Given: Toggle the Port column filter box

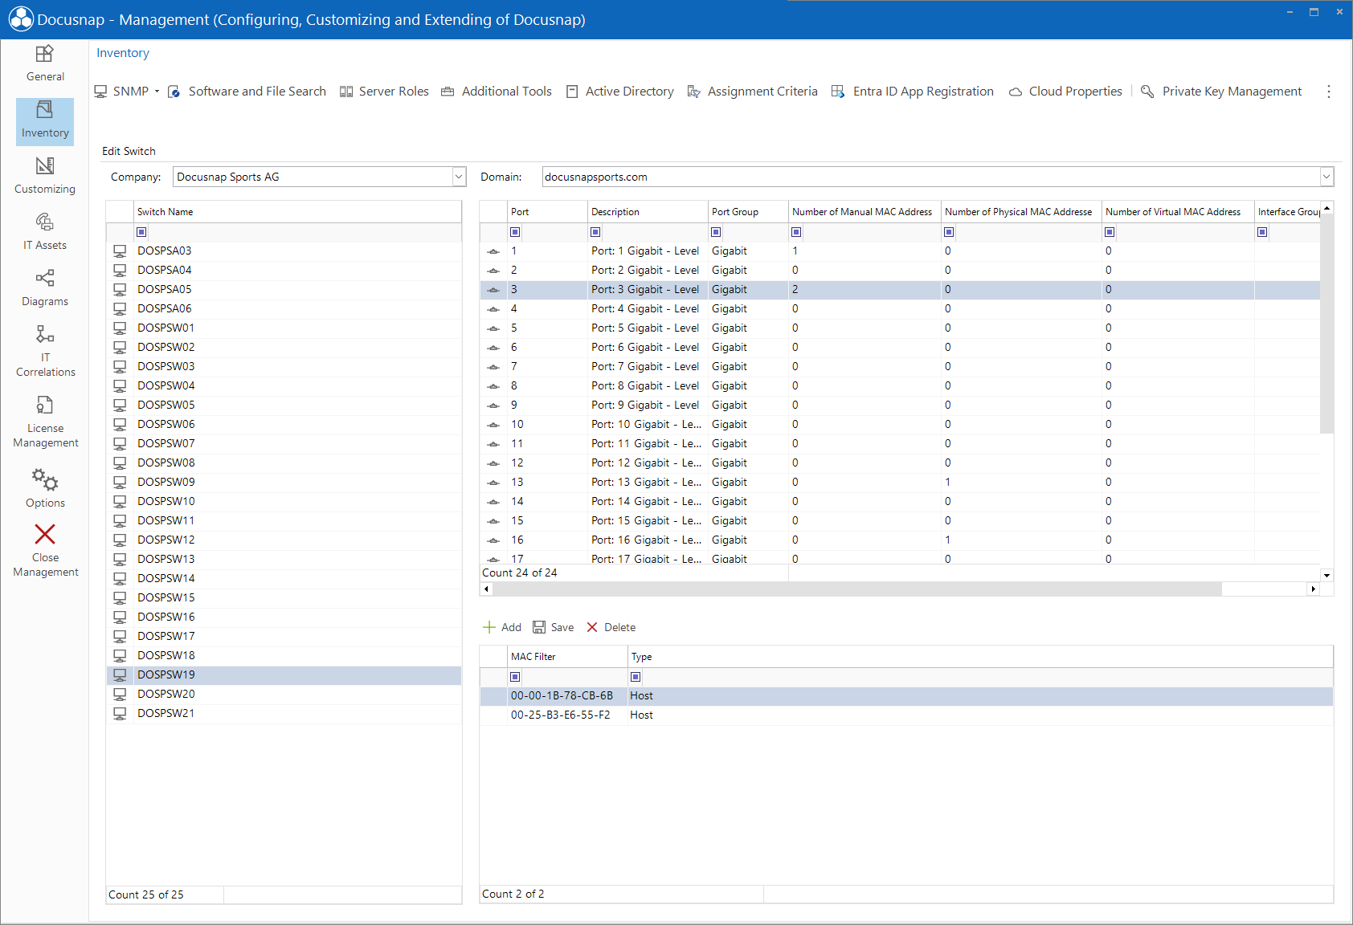Looking at the screenshot, I should (515, 232).
